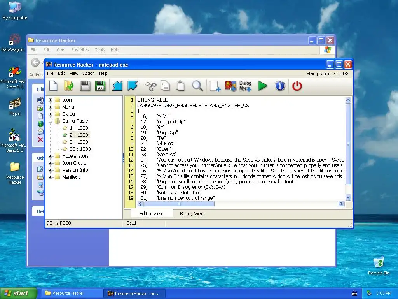Click the horizontal scrollbar left arrow in editor
This screenshot has height=299, width=398.
pos(140,204)
